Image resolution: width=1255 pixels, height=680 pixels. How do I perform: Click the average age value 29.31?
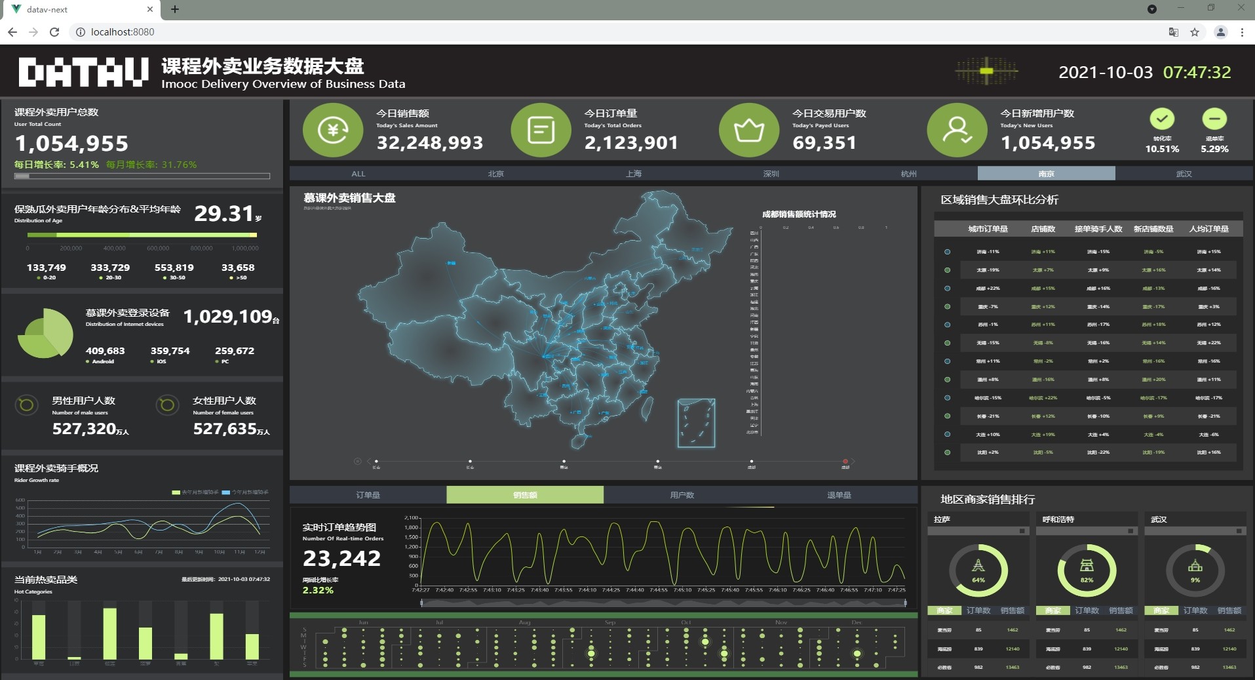click(x=223, y=213)
